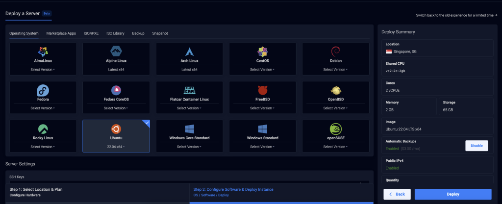Disable automatic backups
Image resolution: width=502 pixels, height=204 pixels.
[476, 145]
